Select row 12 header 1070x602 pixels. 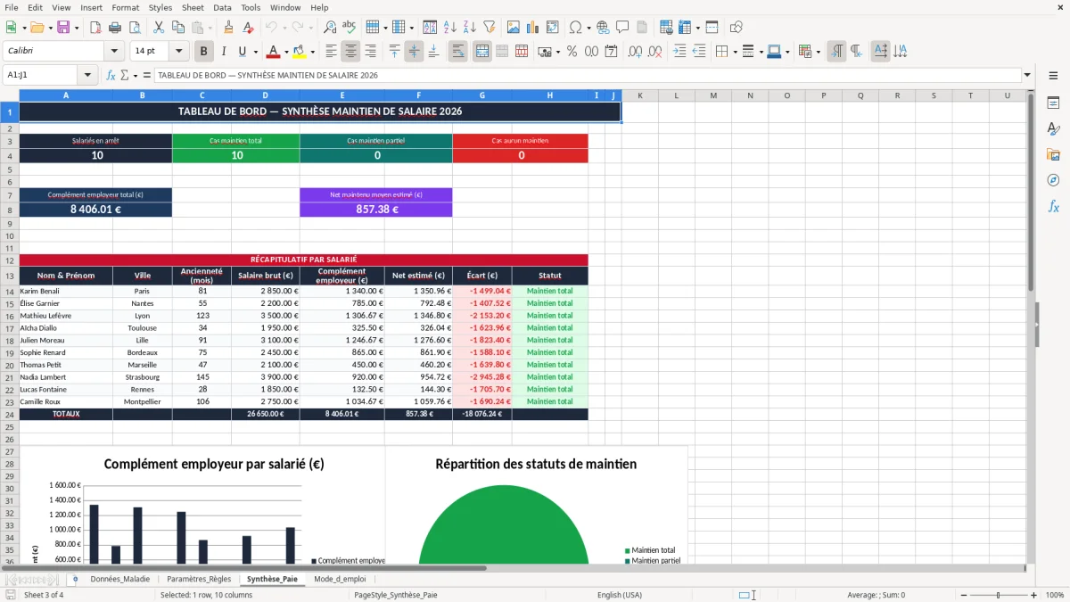pyautogui.click(x=9, y=260)
